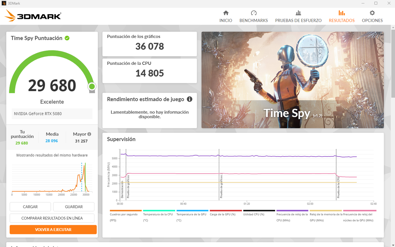Click COMPARAR RESULTADOS EN LÍNEA button
The width and height of the screenshot is (395, 247).
coord(52,218)
